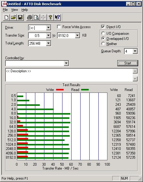This screenshot has width=143, height=182.
Task: Click the NUM indicator in status bar
Action: 125,178
